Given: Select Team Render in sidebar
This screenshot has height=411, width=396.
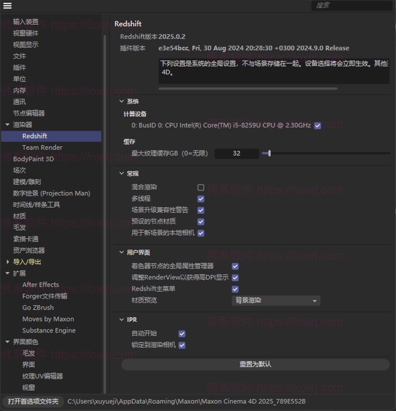Looking at the screenshot, I should pos(42,148).
